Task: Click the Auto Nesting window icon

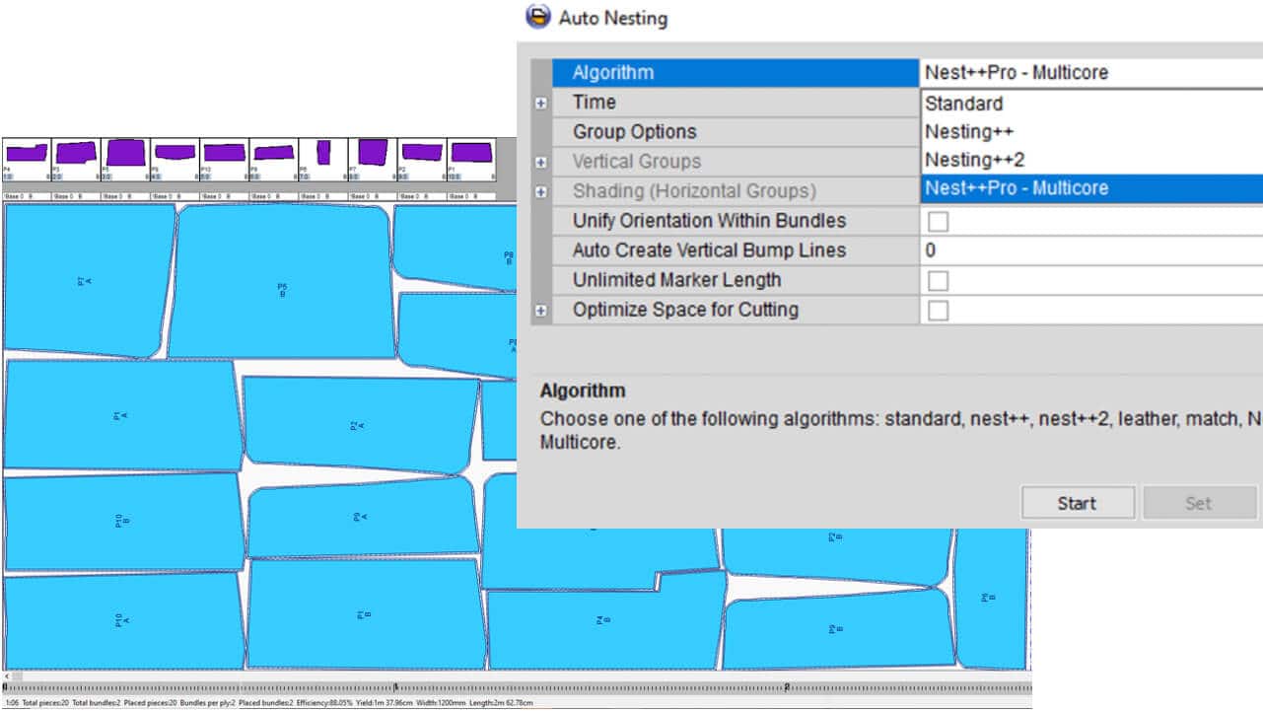Action: click(537, 17)
